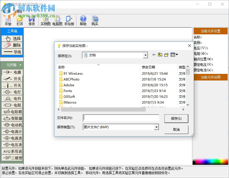Viewport: 229px width, 178px height.
Task: Open the 手绘板 drawing board
Action: pyautogui.click(x=69, y=21)
